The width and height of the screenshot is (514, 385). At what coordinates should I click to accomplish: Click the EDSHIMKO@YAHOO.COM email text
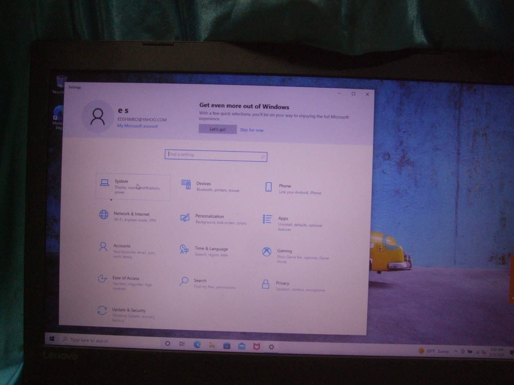click(142, 120)
